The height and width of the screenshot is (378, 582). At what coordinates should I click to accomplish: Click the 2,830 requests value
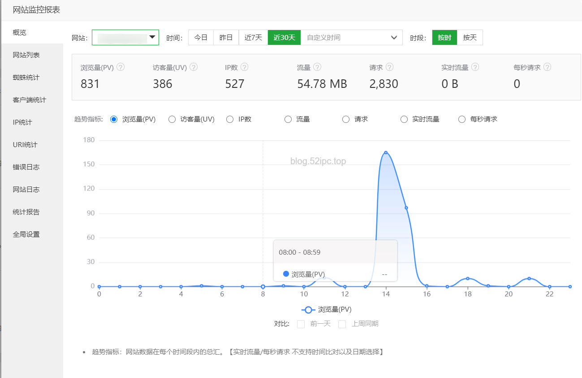click(x=384, y=84)
